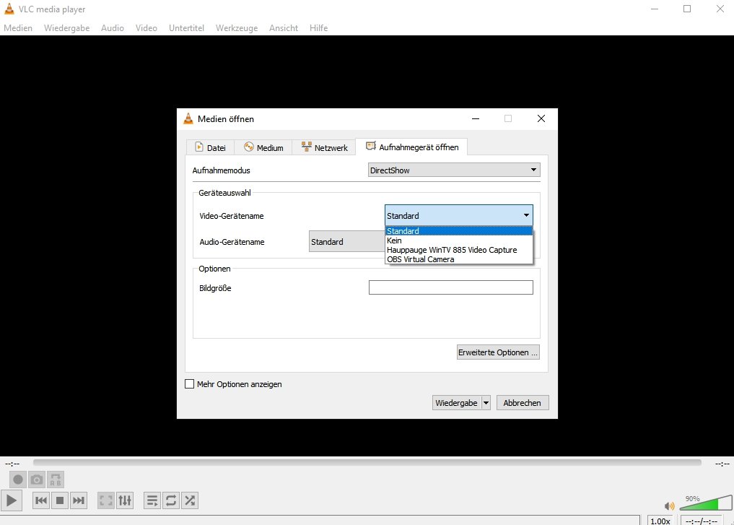Expand the Wiedergabe button arrow
The width and height of the screenshot is (734, 525).
pos(486,403)
